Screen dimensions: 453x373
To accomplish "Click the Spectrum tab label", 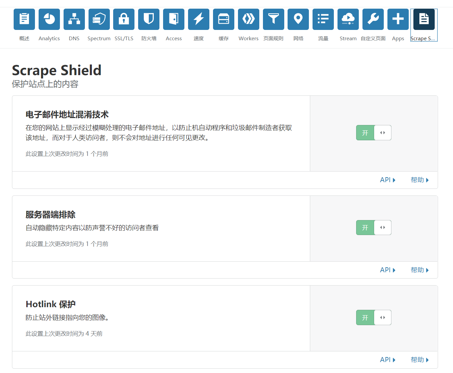I will click(x=99, y=39).
